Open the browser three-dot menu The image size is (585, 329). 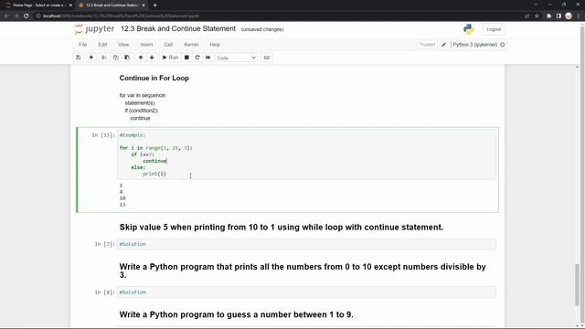click(x=579, y=16)
